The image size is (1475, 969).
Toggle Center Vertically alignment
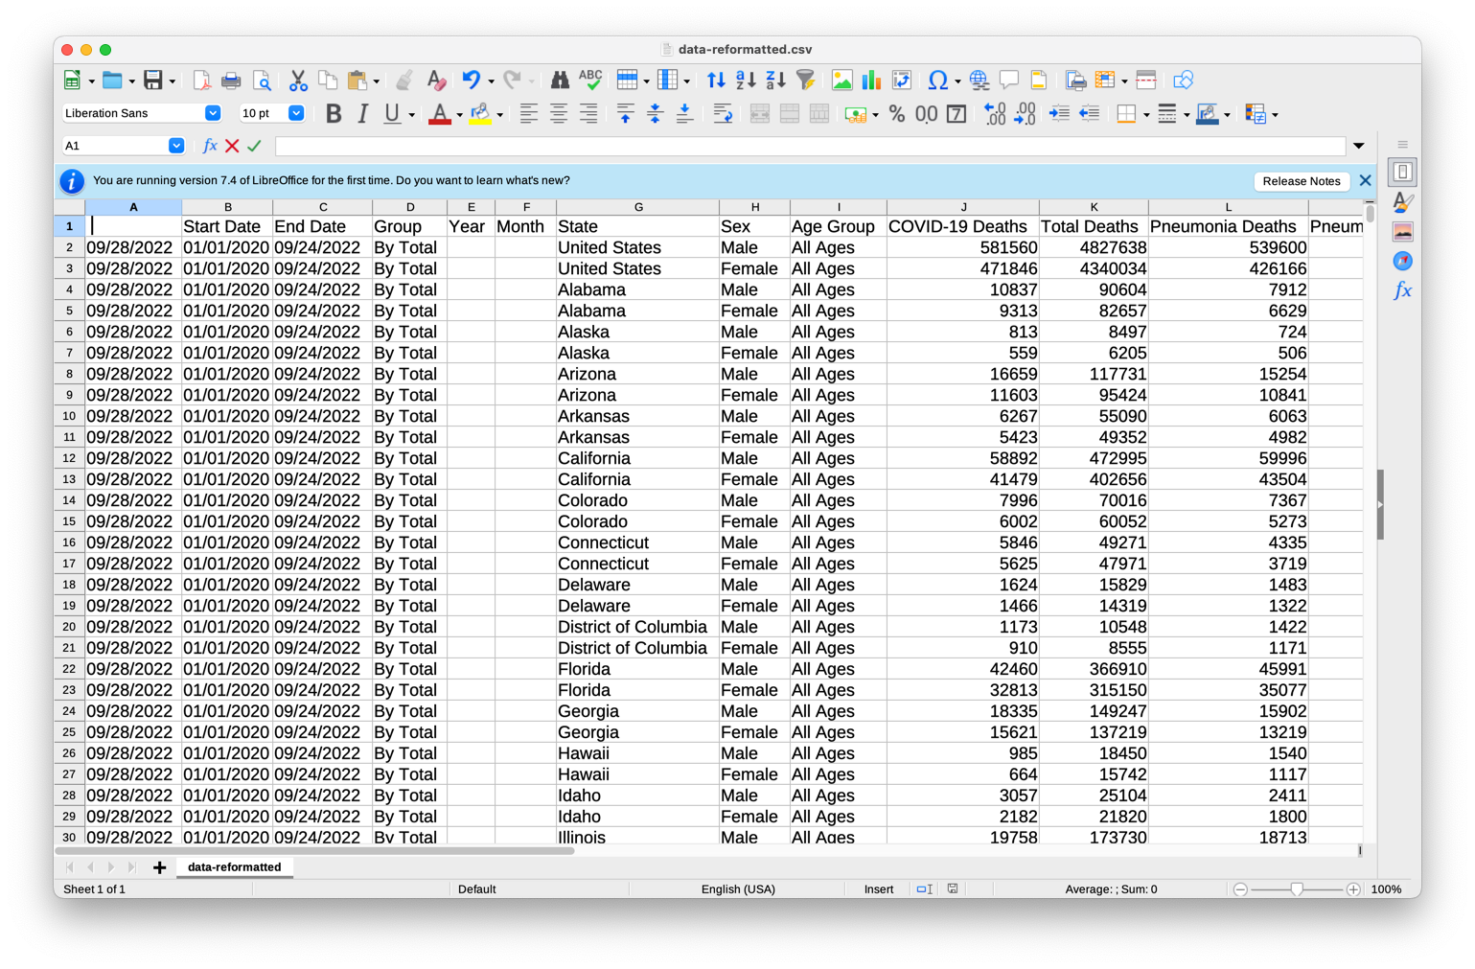(655, 114)
